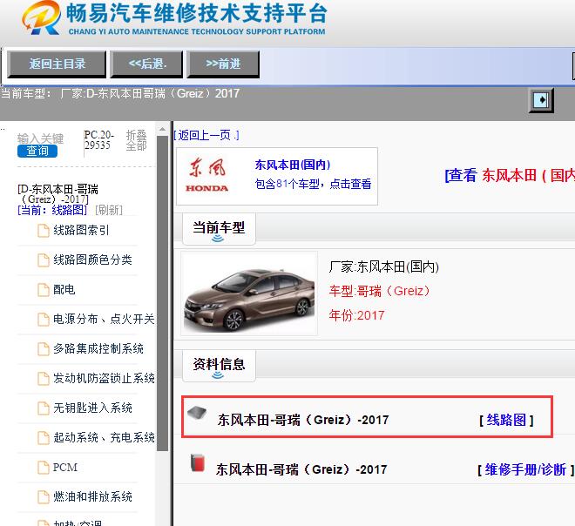Click the 厂家:东风本田(国内) text
Screen dimensions: 575x526
pyautogui.click(x=383, y=266)
